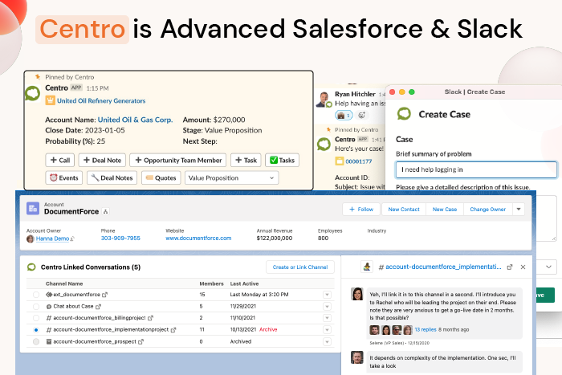The image size is (562, 375).
Task: Click the DocumentForce account icon
Action: pyautogui.click(x=33, y=208)
